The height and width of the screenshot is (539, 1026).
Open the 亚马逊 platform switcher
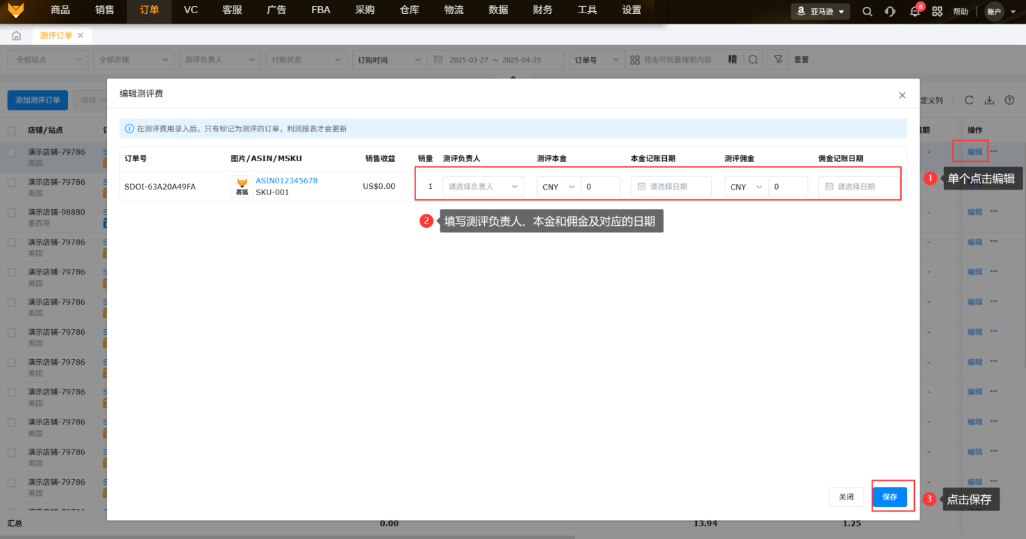pos(820,12)
